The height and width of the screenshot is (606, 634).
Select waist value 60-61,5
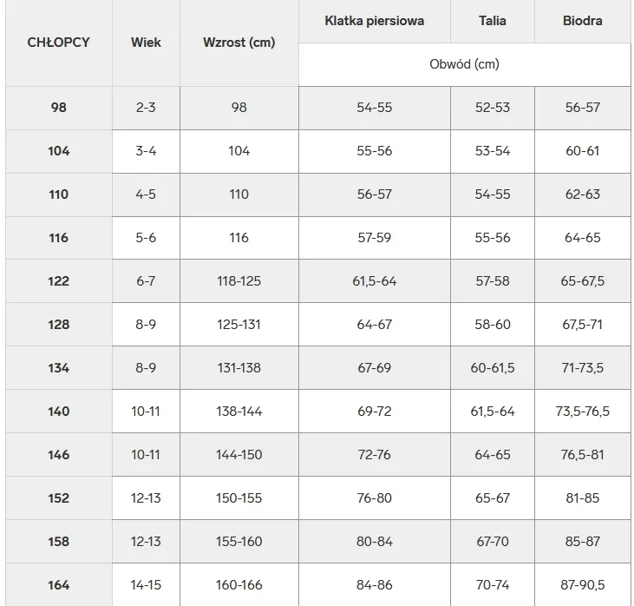(x=492, y=368)
